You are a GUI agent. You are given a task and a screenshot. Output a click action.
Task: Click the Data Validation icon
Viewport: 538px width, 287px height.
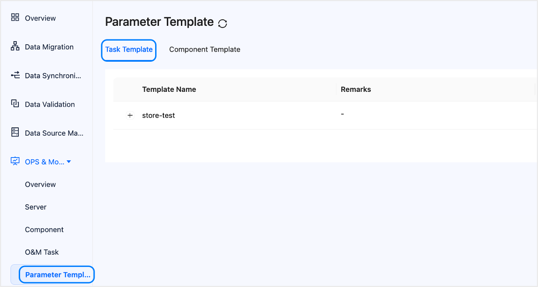(x=15, y=104)
